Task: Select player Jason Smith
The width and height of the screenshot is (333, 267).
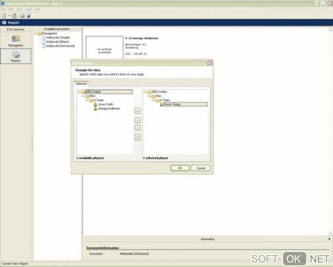Action: click(105, 104)
